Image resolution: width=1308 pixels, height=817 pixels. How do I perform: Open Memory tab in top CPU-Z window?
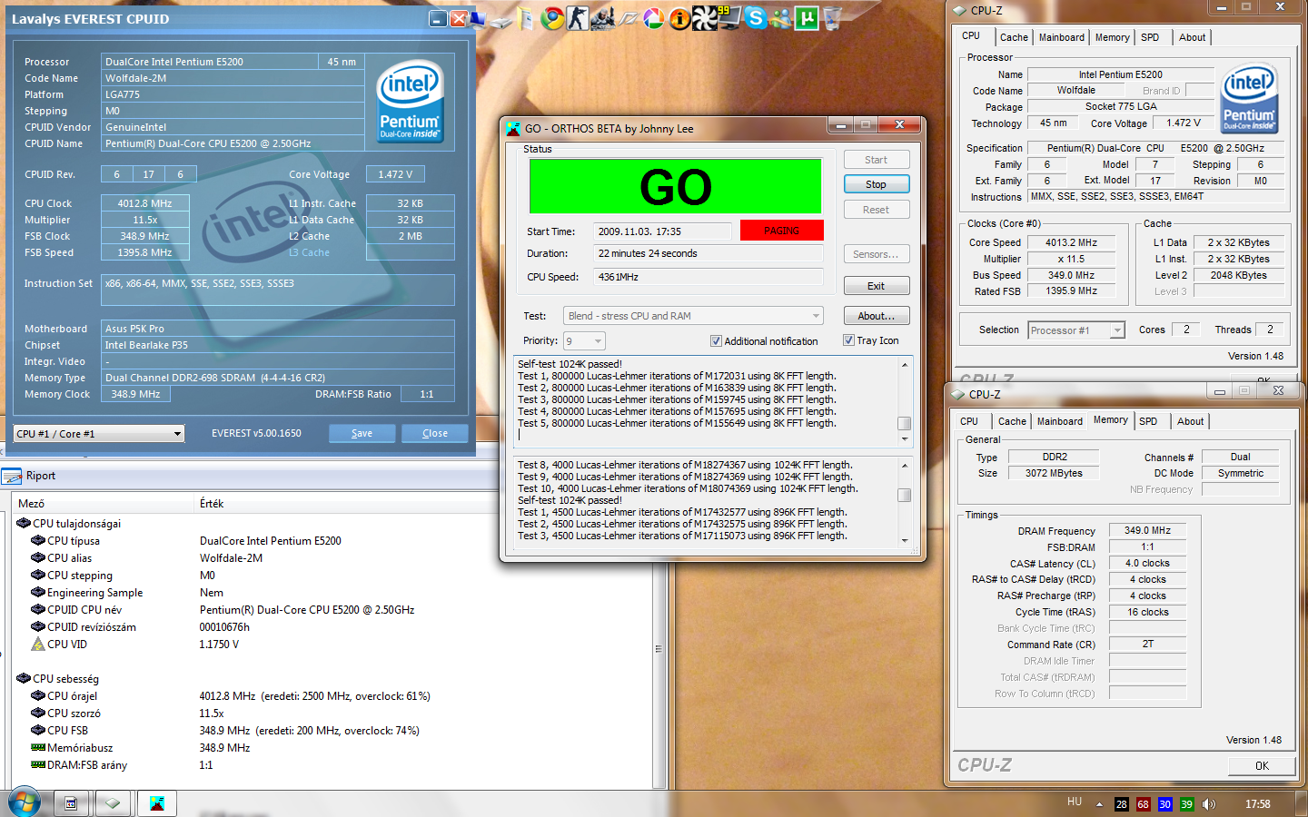click(1112, 37)
